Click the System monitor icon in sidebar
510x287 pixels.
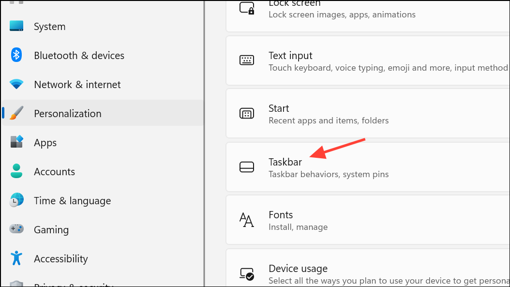(16, 26)
